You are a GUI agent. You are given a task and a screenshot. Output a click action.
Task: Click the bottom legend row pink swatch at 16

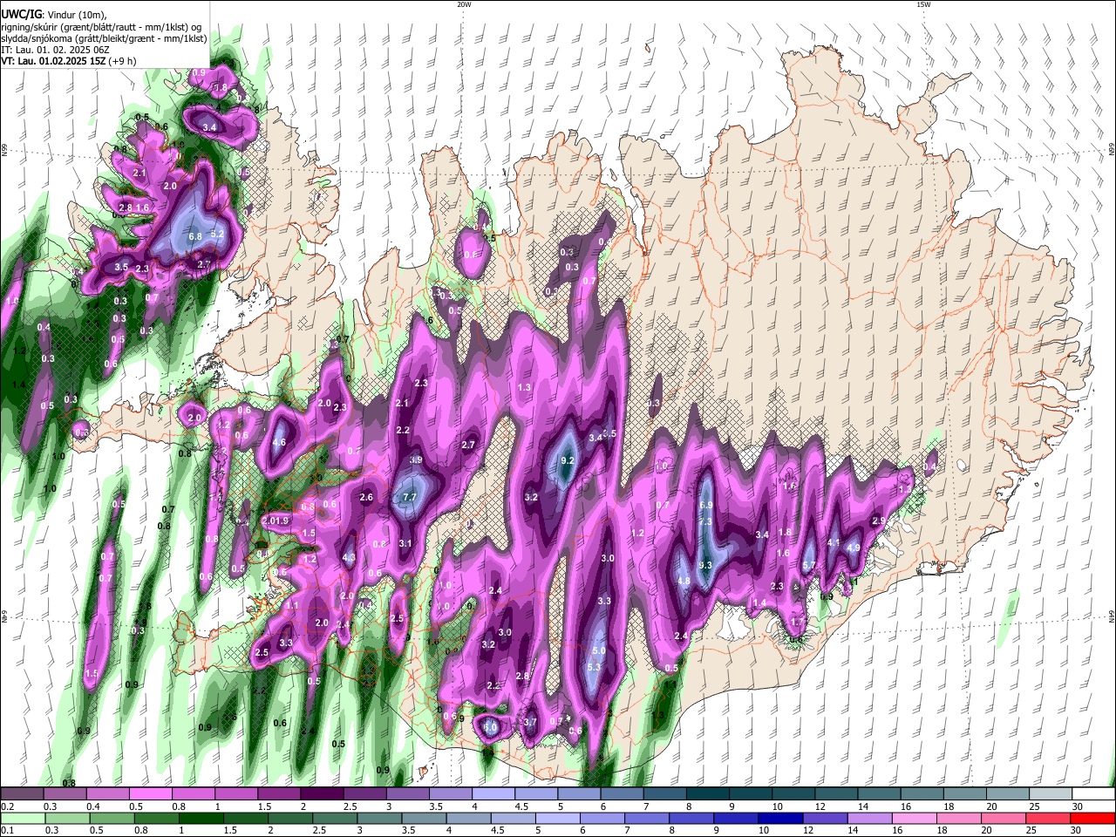[913, 818]
